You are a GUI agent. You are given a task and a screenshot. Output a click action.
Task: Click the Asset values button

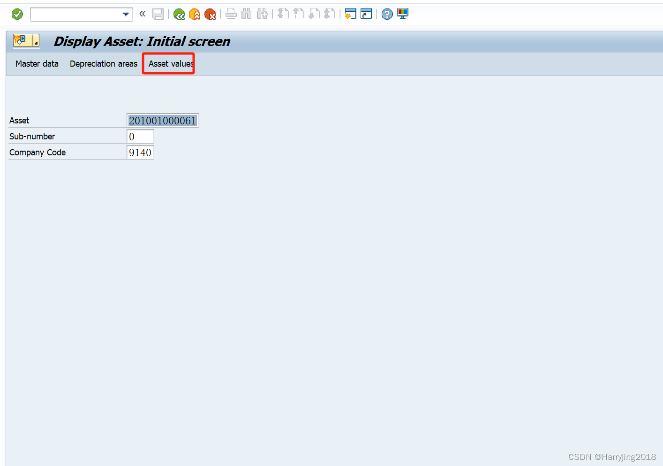171,64
